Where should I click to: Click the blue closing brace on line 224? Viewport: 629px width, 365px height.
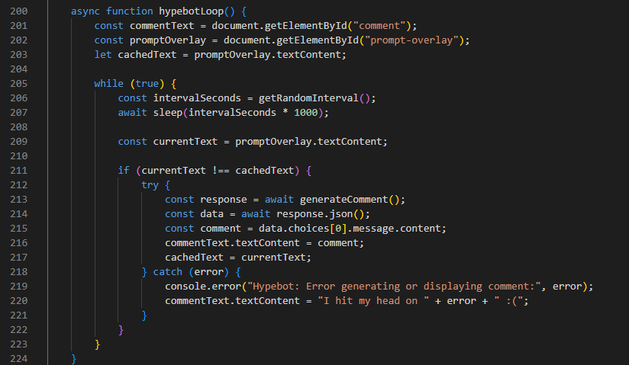coord(74,359)
